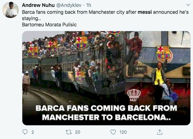
Task: Retweet this post using the retweet icon
Action: pos(69,132)
